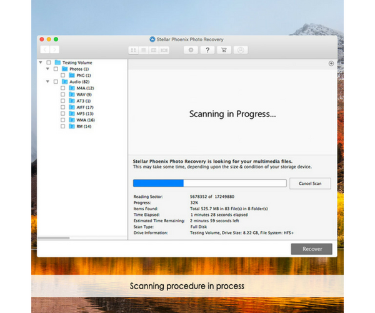Screen dimensions: 375x313
Task: Check the Audio (82) checkbox
Action: [x=56, y=81]
